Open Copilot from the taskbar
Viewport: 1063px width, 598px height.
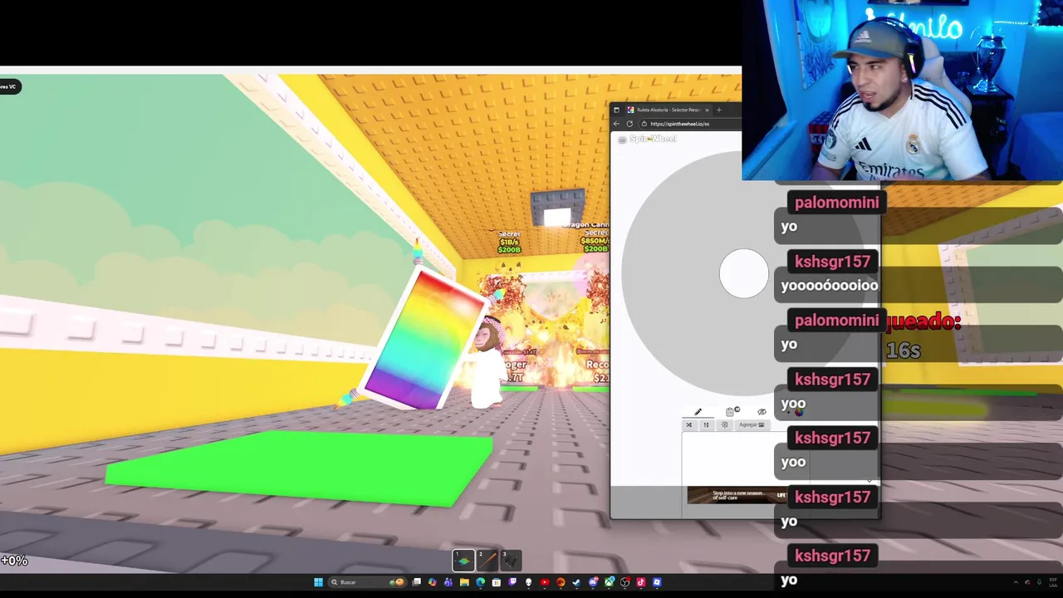(433, 582)
